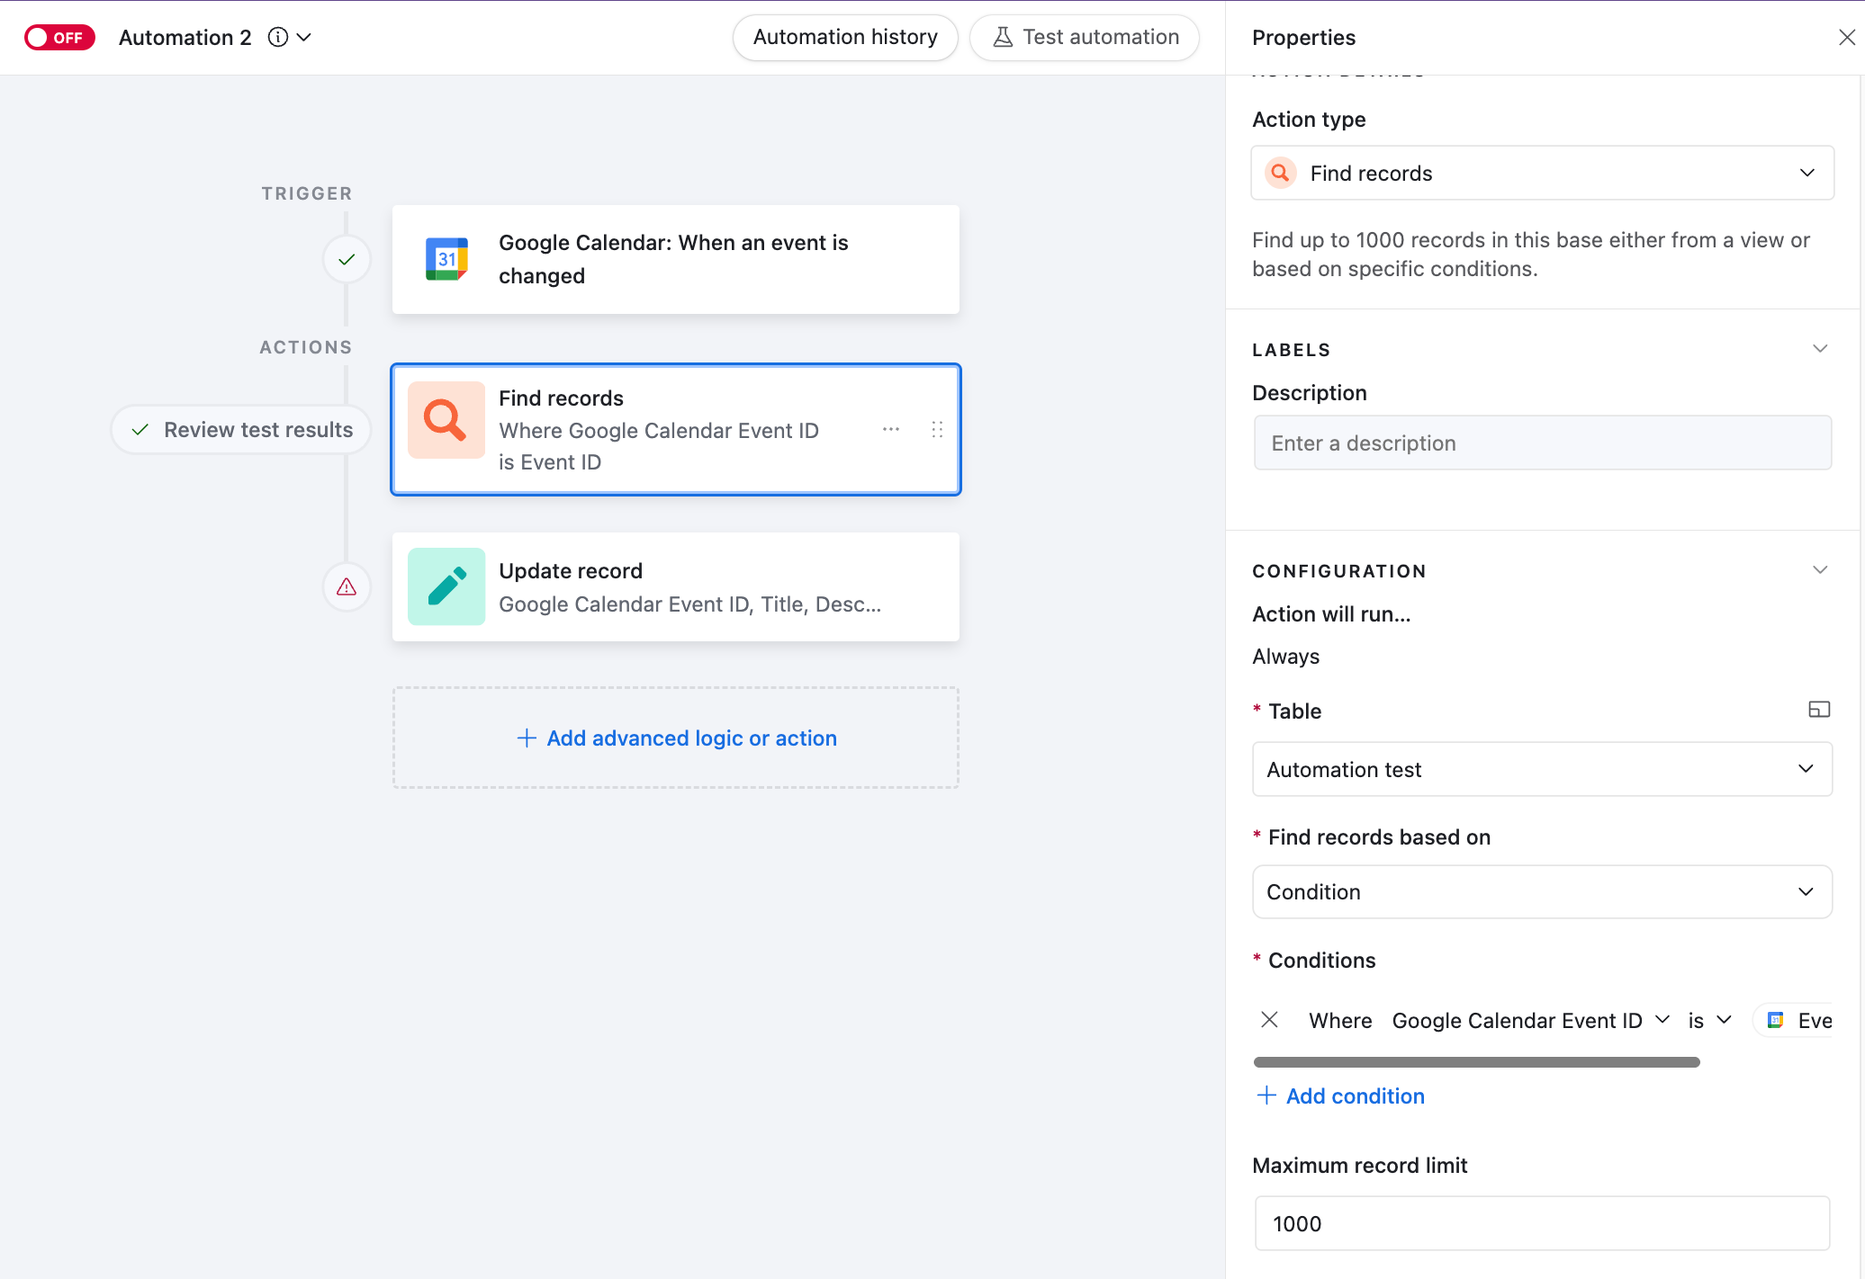Open the Find records based on Condition dropdown
Image resolution: width=1865 pixels, height=1279 pixels.
1543,891
